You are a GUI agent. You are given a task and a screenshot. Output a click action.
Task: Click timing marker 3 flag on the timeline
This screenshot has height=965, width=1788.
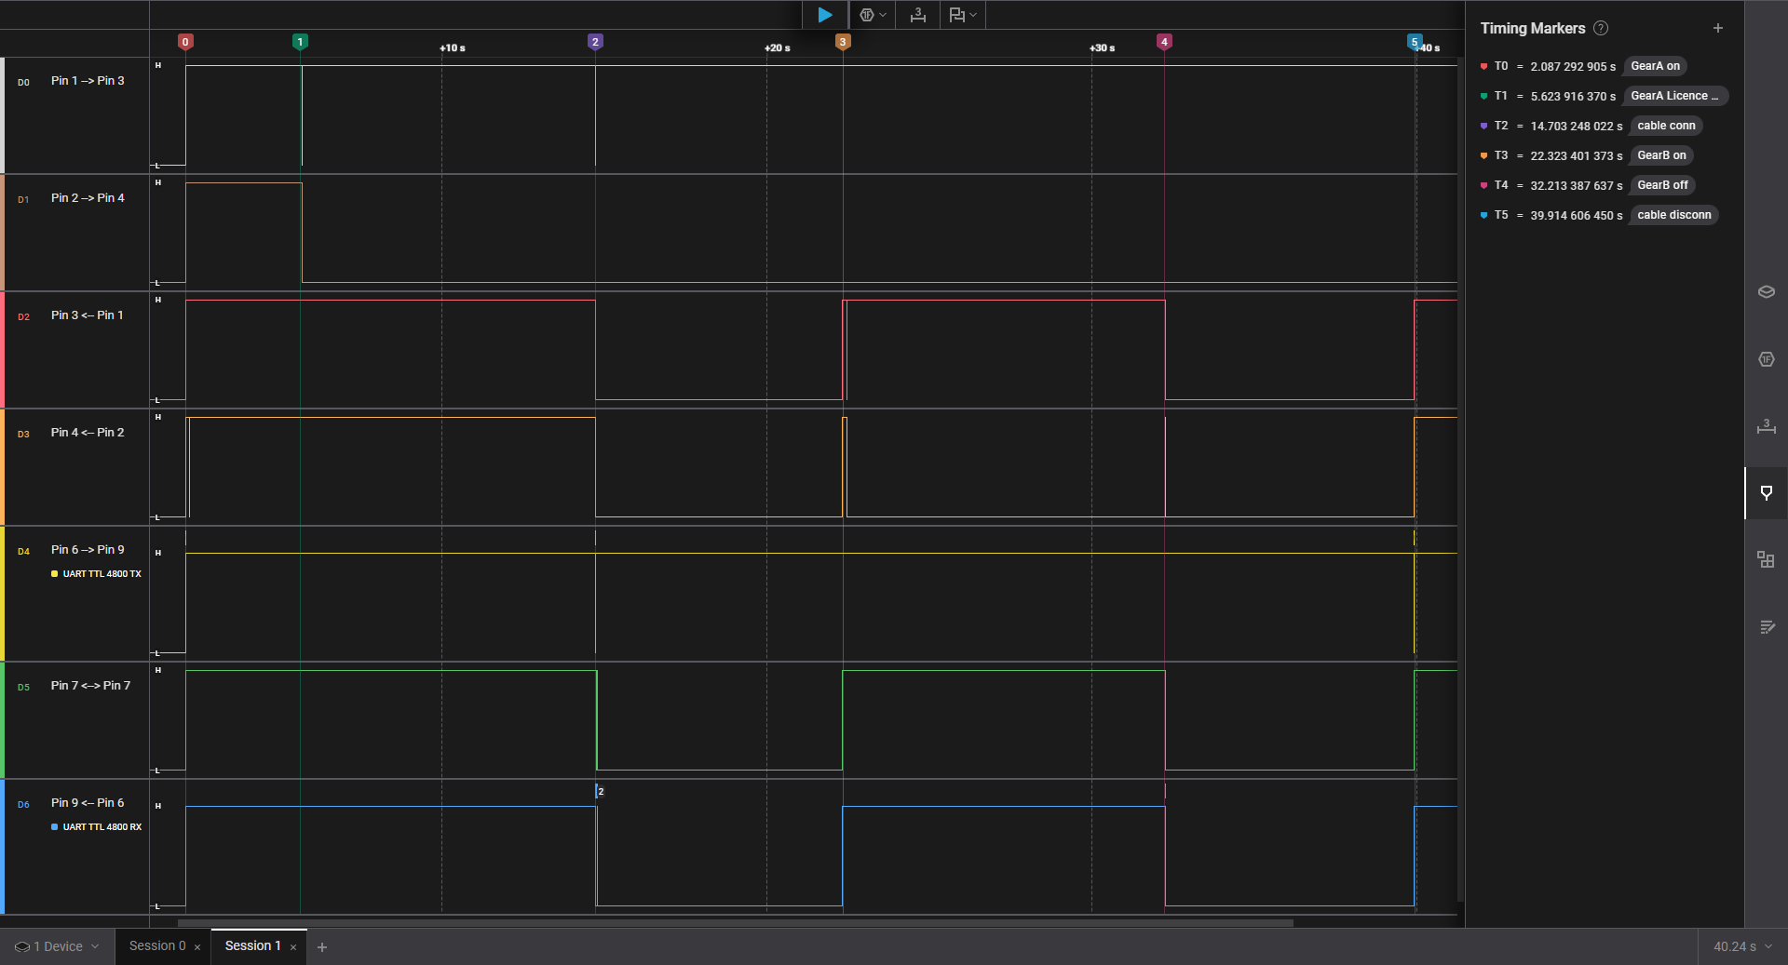(x=842, y=42)
